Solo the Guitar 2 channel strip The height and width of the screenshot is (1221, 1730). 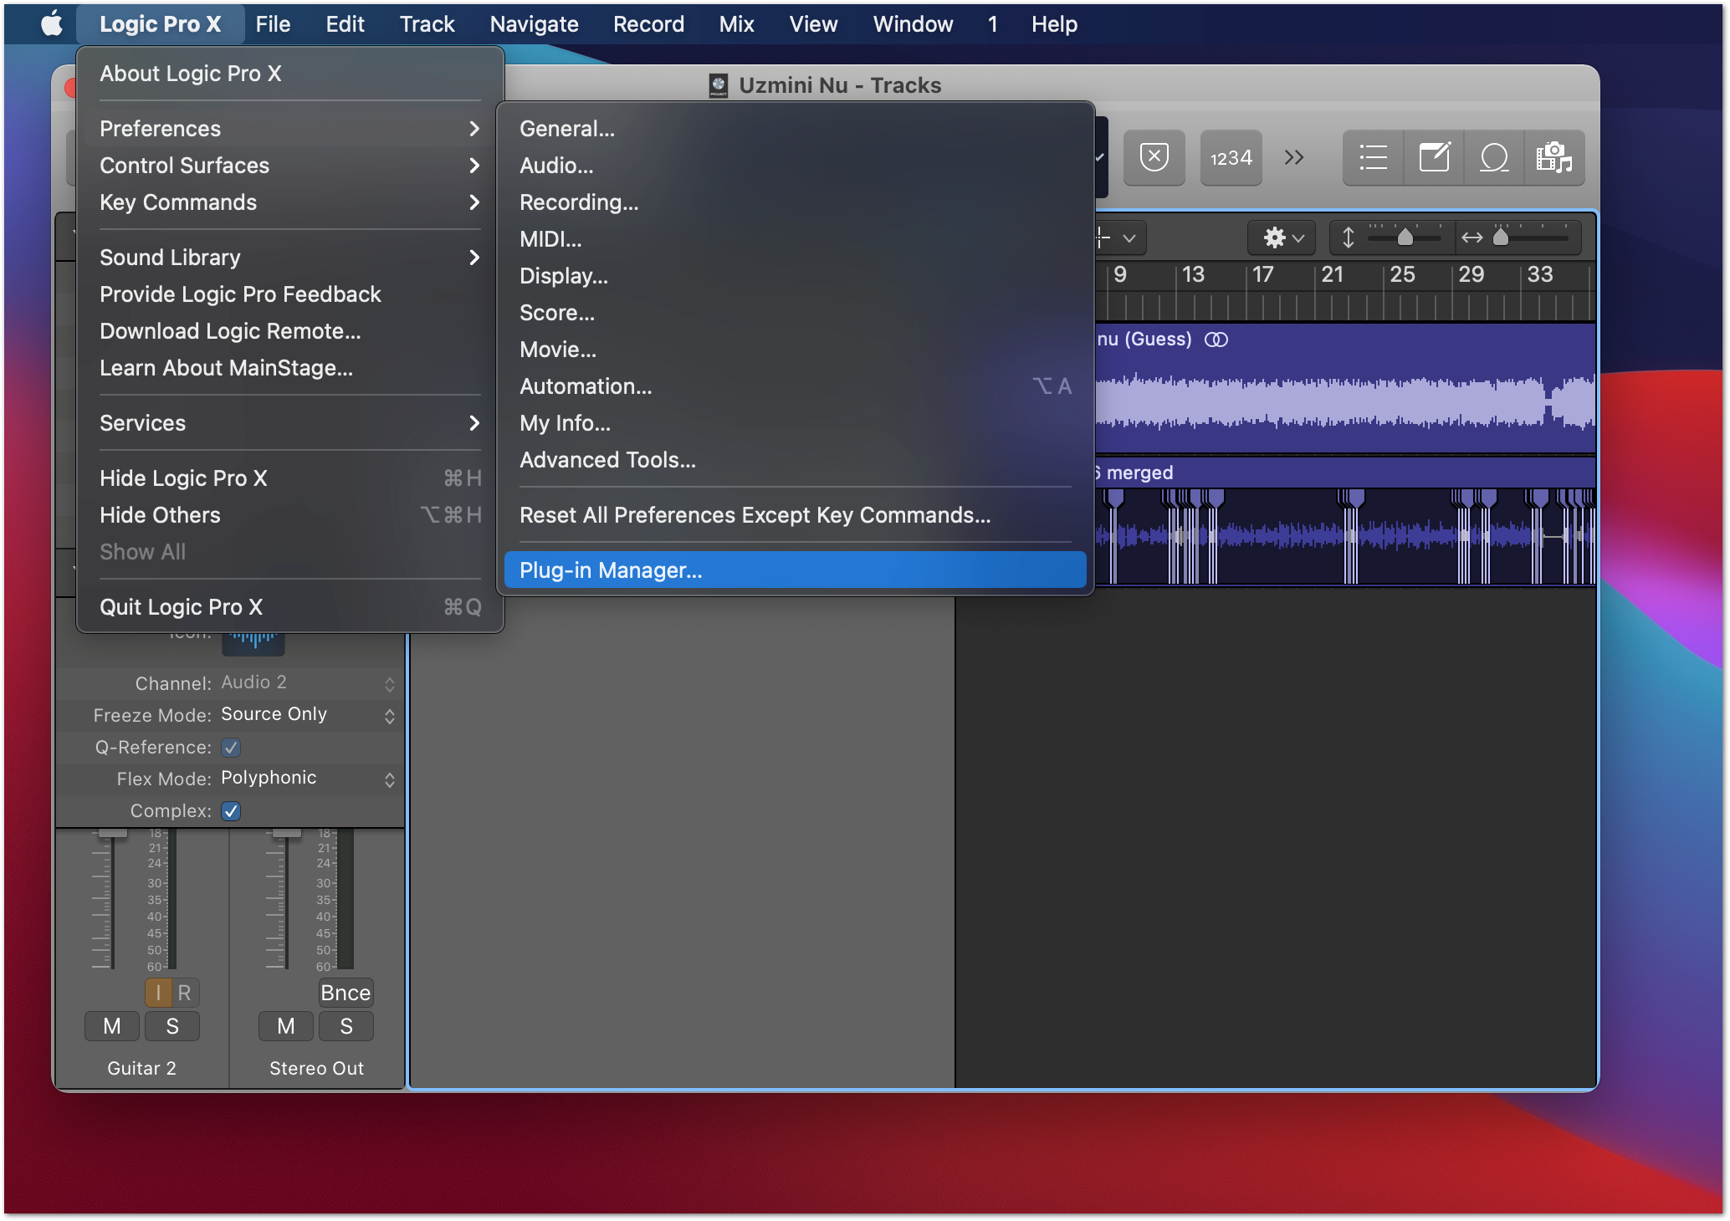click(172, 1026)
